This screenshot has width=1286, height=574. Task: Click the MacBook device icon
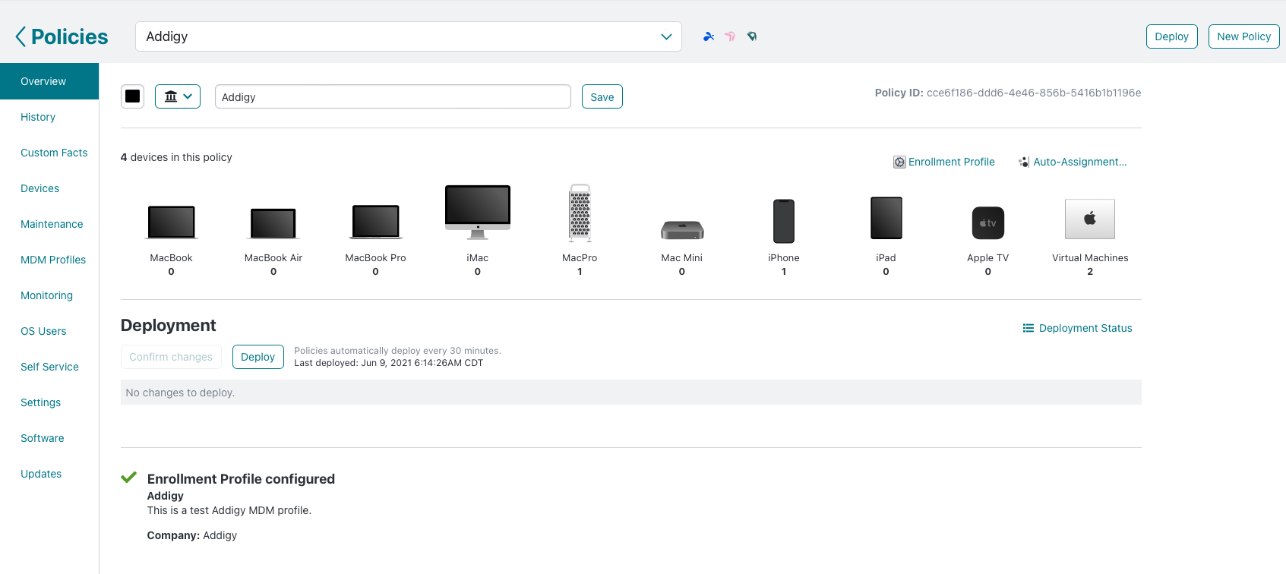coord(171,222)
